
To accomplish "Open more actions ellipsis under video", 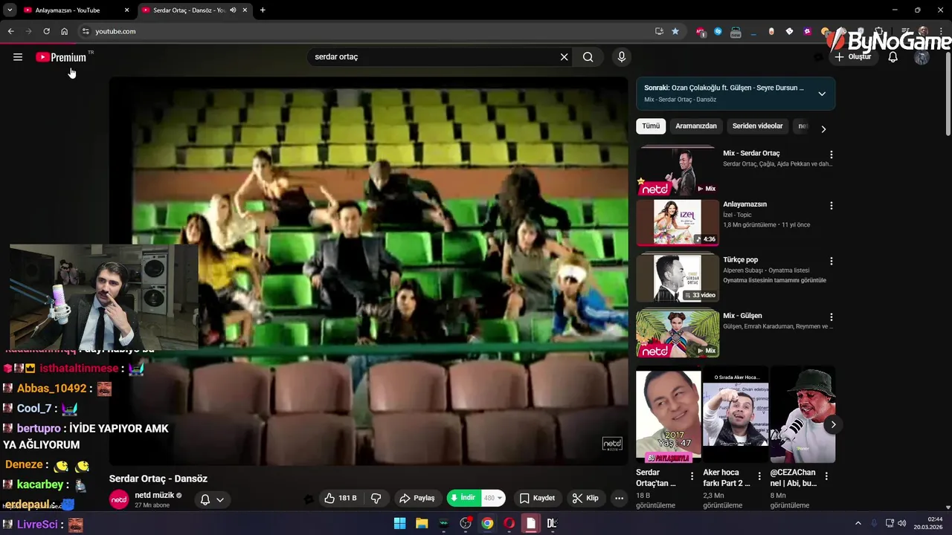I will [619, 498].
